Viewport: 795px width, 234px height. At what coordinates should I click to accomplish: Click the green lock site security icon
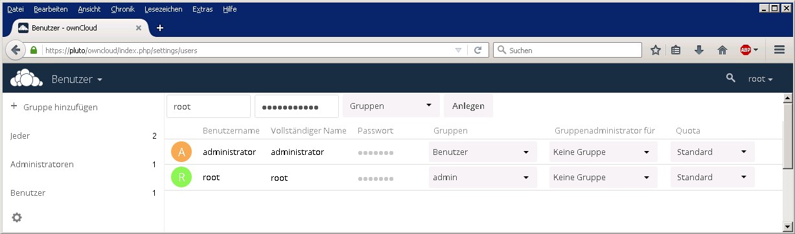coord(34,50)
